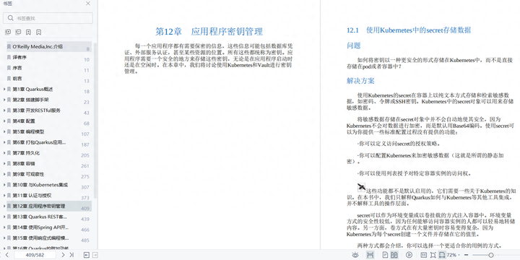Start slideshow play icon
This screenshot has width=520, height=260.
[409, 255]
